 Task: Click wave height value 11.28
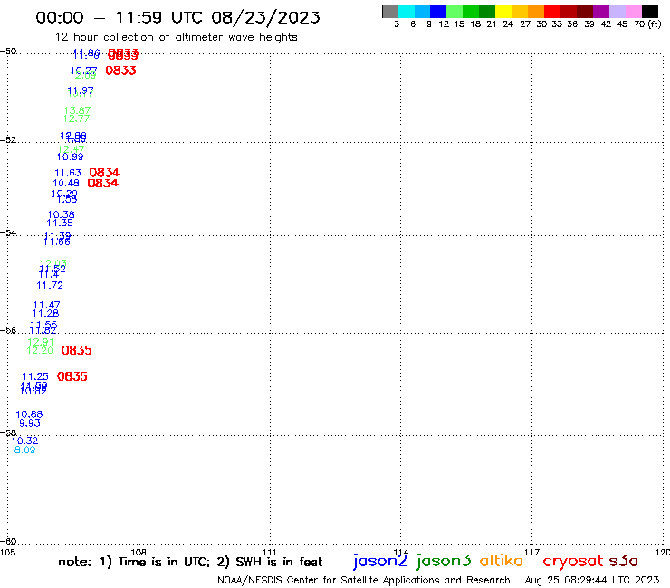(x=45, y=313)
